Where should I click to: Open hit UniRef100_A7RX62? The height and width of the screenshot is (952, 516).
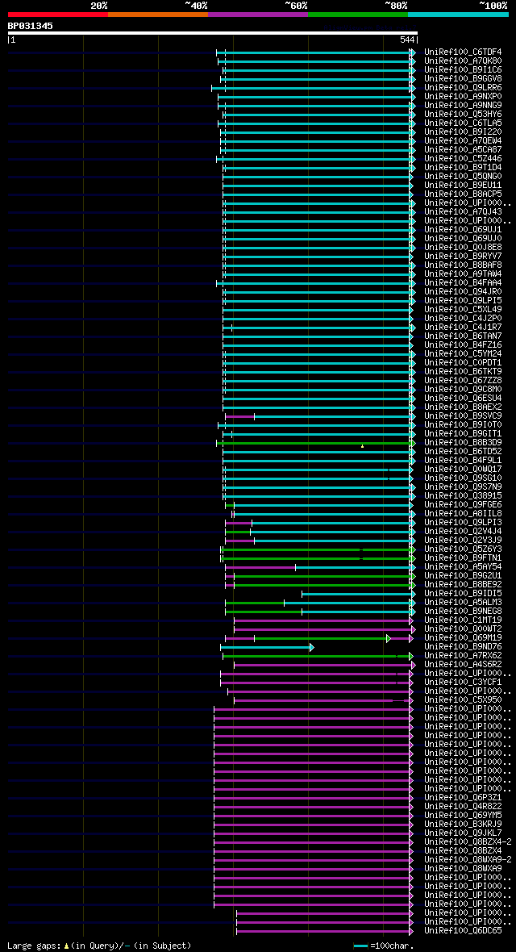pos(463,656)
